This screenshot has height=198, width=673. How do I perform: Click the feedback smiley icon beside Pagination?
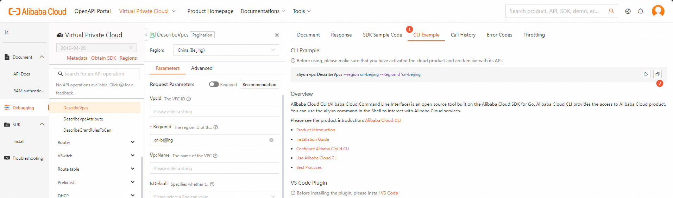point(277,35)
